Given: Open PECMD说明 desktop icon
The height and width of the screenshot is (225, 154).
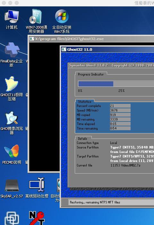Looking at the screenshot, I should coord(12,154).
